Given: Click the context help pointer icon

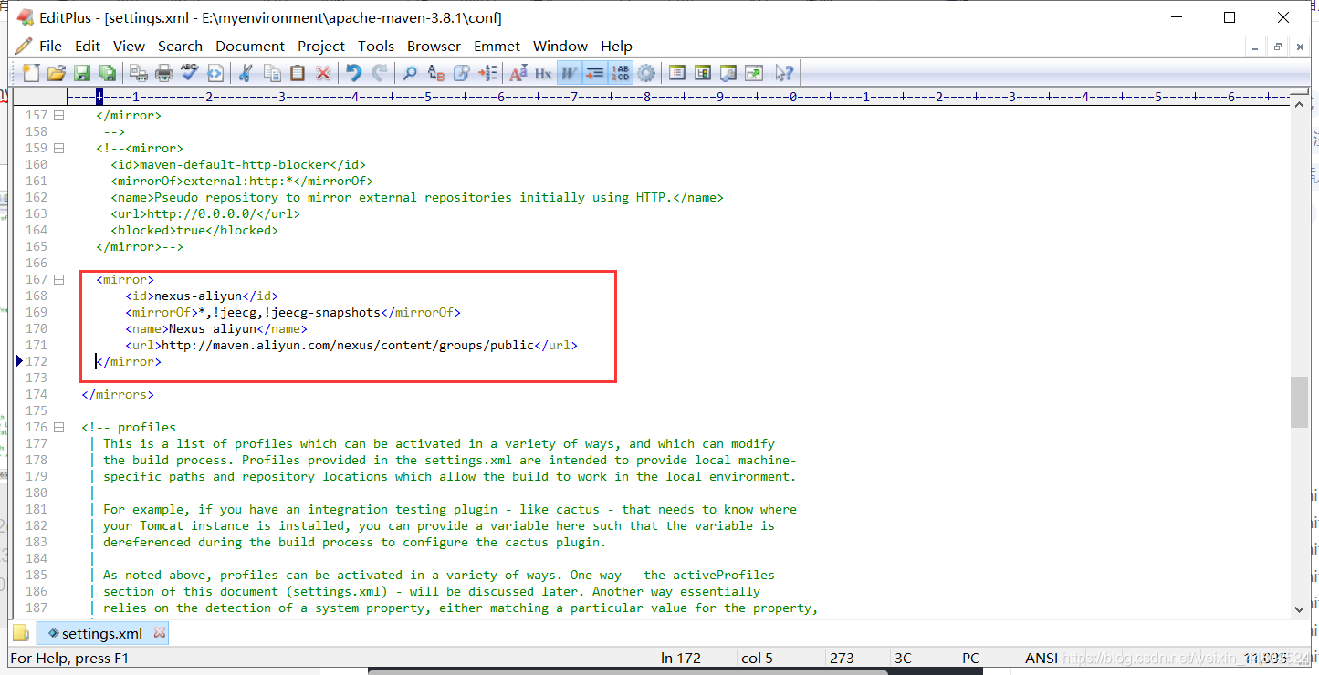Looking at the screenshot, I should click(x=785, y=73).
